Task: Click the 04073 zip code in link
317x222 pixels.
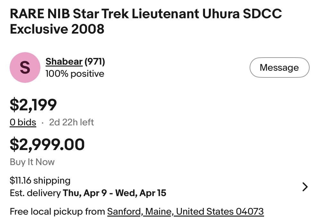Action: 250,211
